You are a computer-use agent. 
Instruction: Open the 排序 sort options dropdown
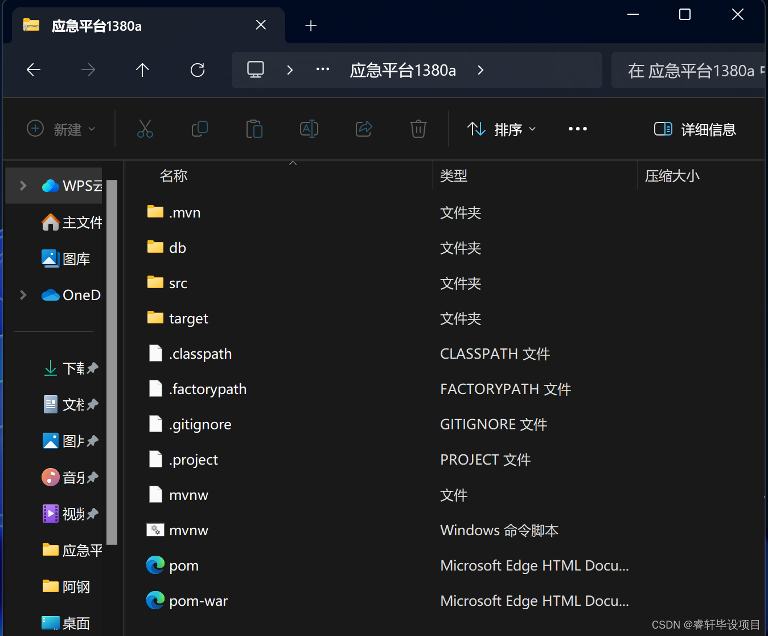point(503,129)
